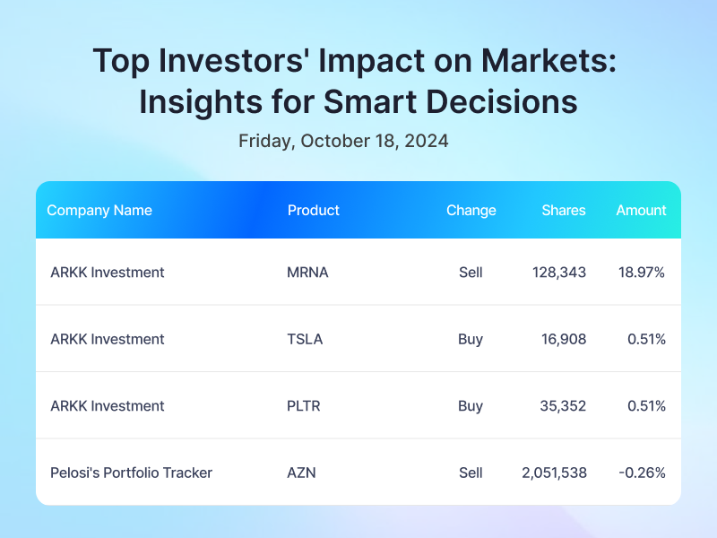Select the TSLA product cell

305,339
